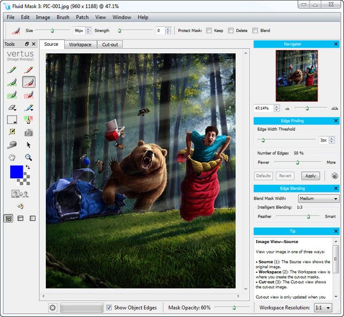Select the red Delete Exact brush tool

(29, 70)
